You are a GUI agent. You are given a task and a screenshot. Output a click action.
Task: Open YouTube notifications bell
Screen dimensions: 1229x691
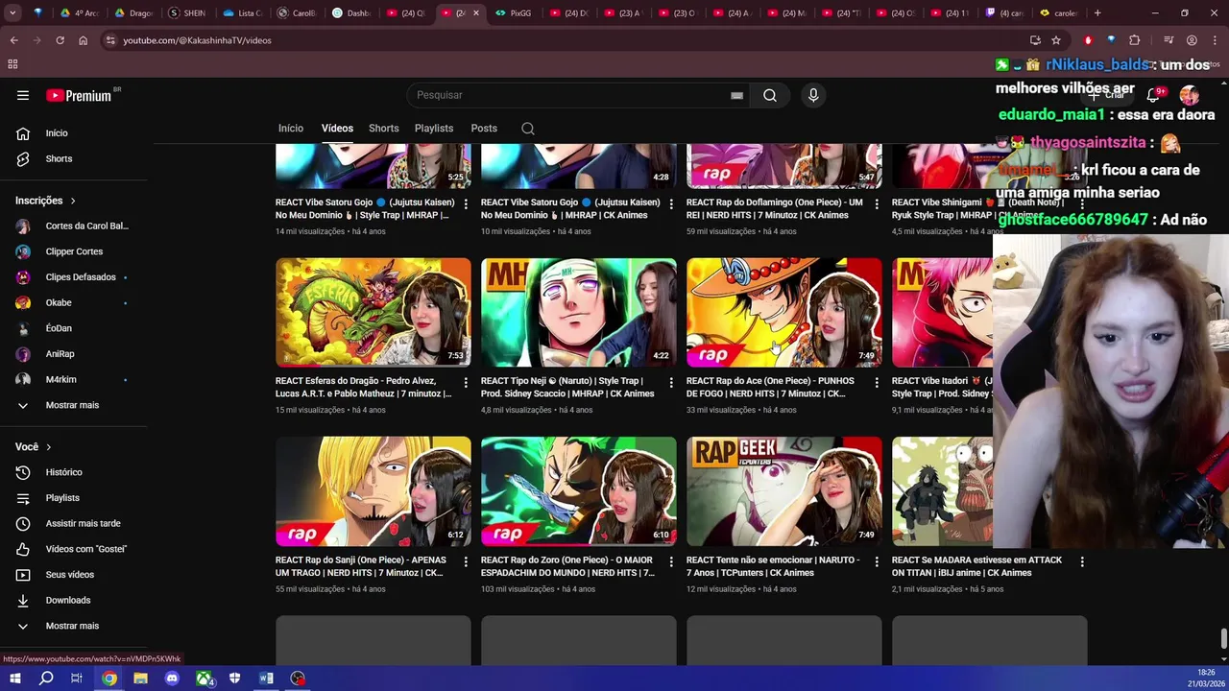[1154, 95]
